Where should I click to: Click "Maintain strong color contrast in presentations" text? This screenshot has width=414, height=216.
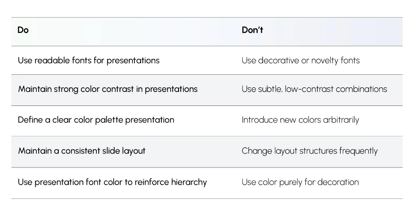coord(108,89)
